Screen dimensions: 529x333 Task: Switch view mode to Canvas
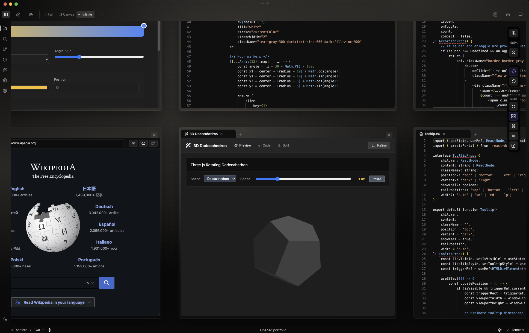pos(66,14)
